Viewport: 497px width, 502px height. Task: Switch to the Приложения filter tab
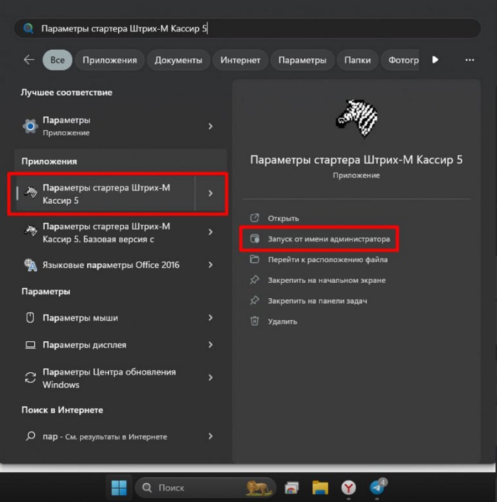109,60
